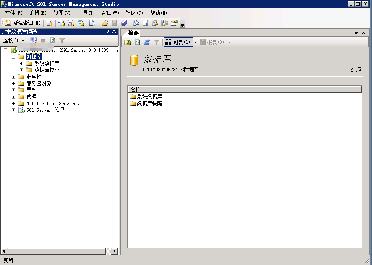372x265 pixels.
Task: Click the Analysis Services MDX Query icon
Action: pyautogui.click(x=61, y=23)
